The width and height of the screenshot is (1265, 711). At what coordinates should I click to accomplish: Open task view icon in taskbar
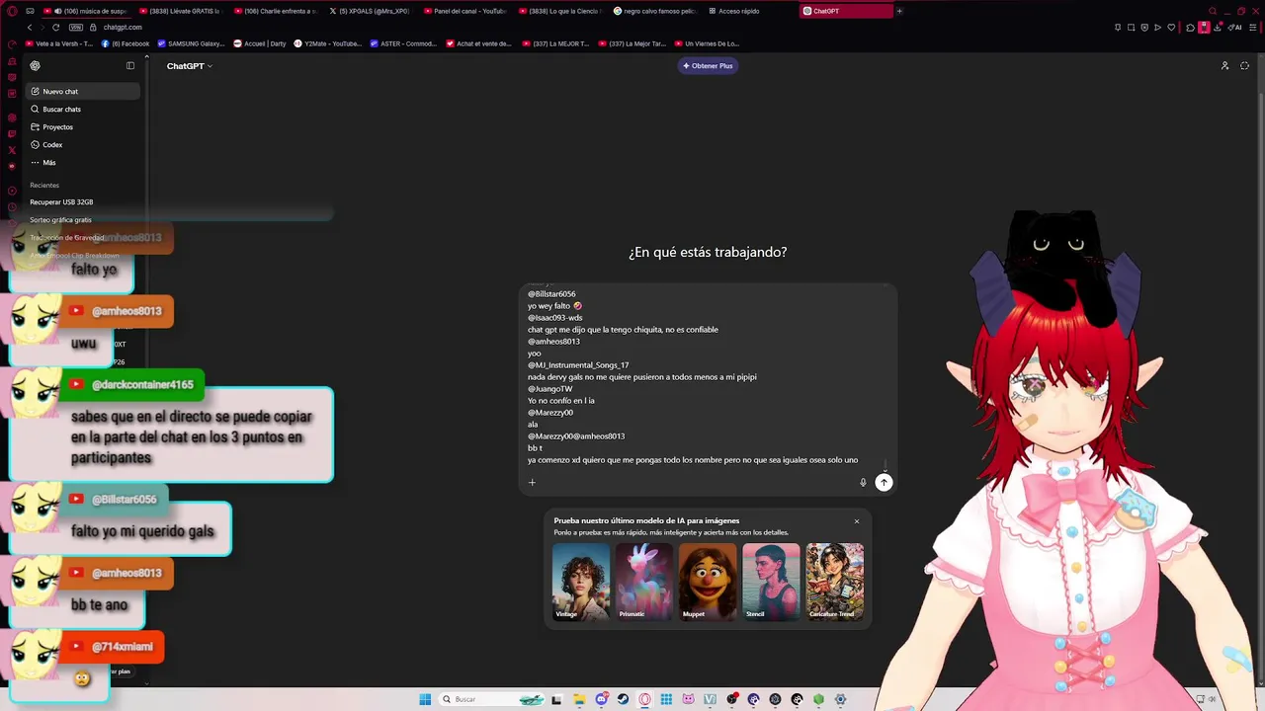pyautogui.click(x=556, y=699)
